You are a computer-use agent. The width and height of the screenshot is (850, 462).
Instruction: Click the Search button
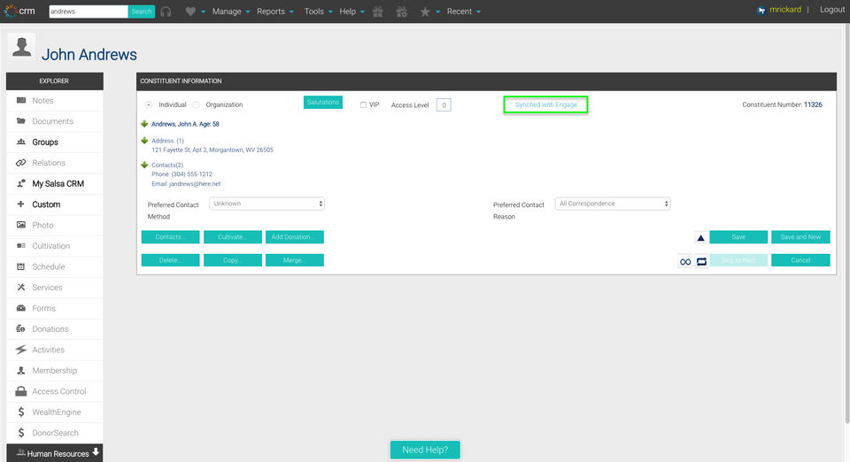(x=142, y=12)
